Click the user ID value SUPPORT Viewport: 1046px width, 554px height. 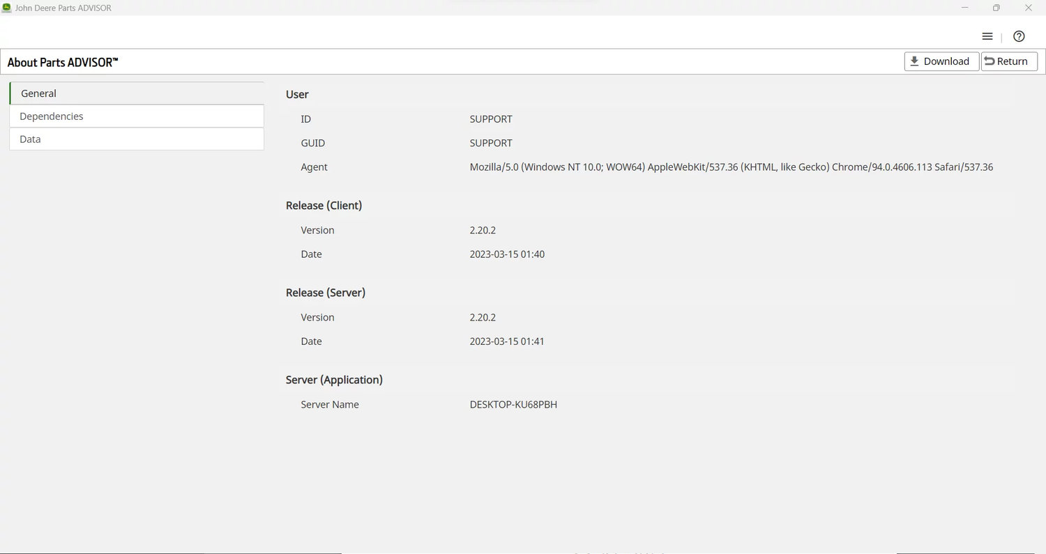pyautogui.click(x=491, y=119)
